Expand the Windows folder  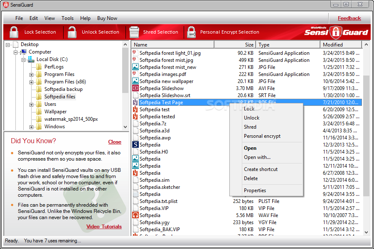tap(31, 127)
